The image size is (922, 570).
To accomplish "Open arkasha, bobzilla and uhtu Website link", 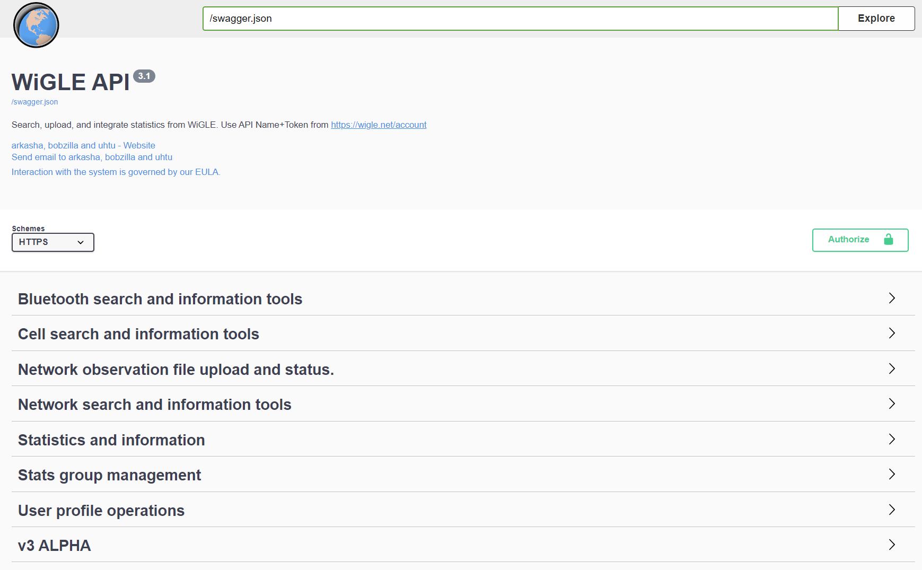I will pyautogui.click(x=83, y=145).
